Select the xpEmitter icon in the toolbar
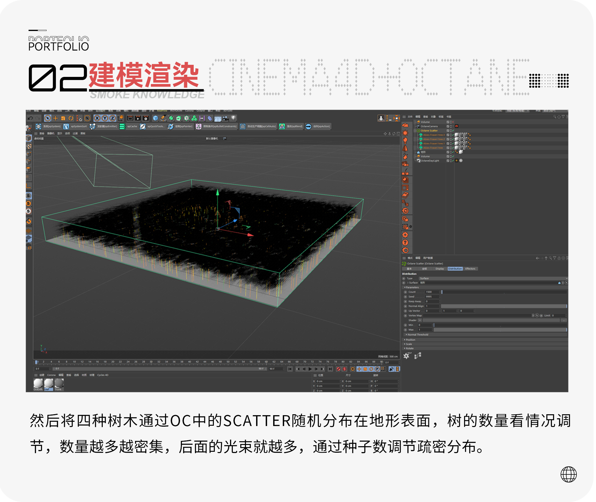This screenshot has height=502, width=596. 93,127
